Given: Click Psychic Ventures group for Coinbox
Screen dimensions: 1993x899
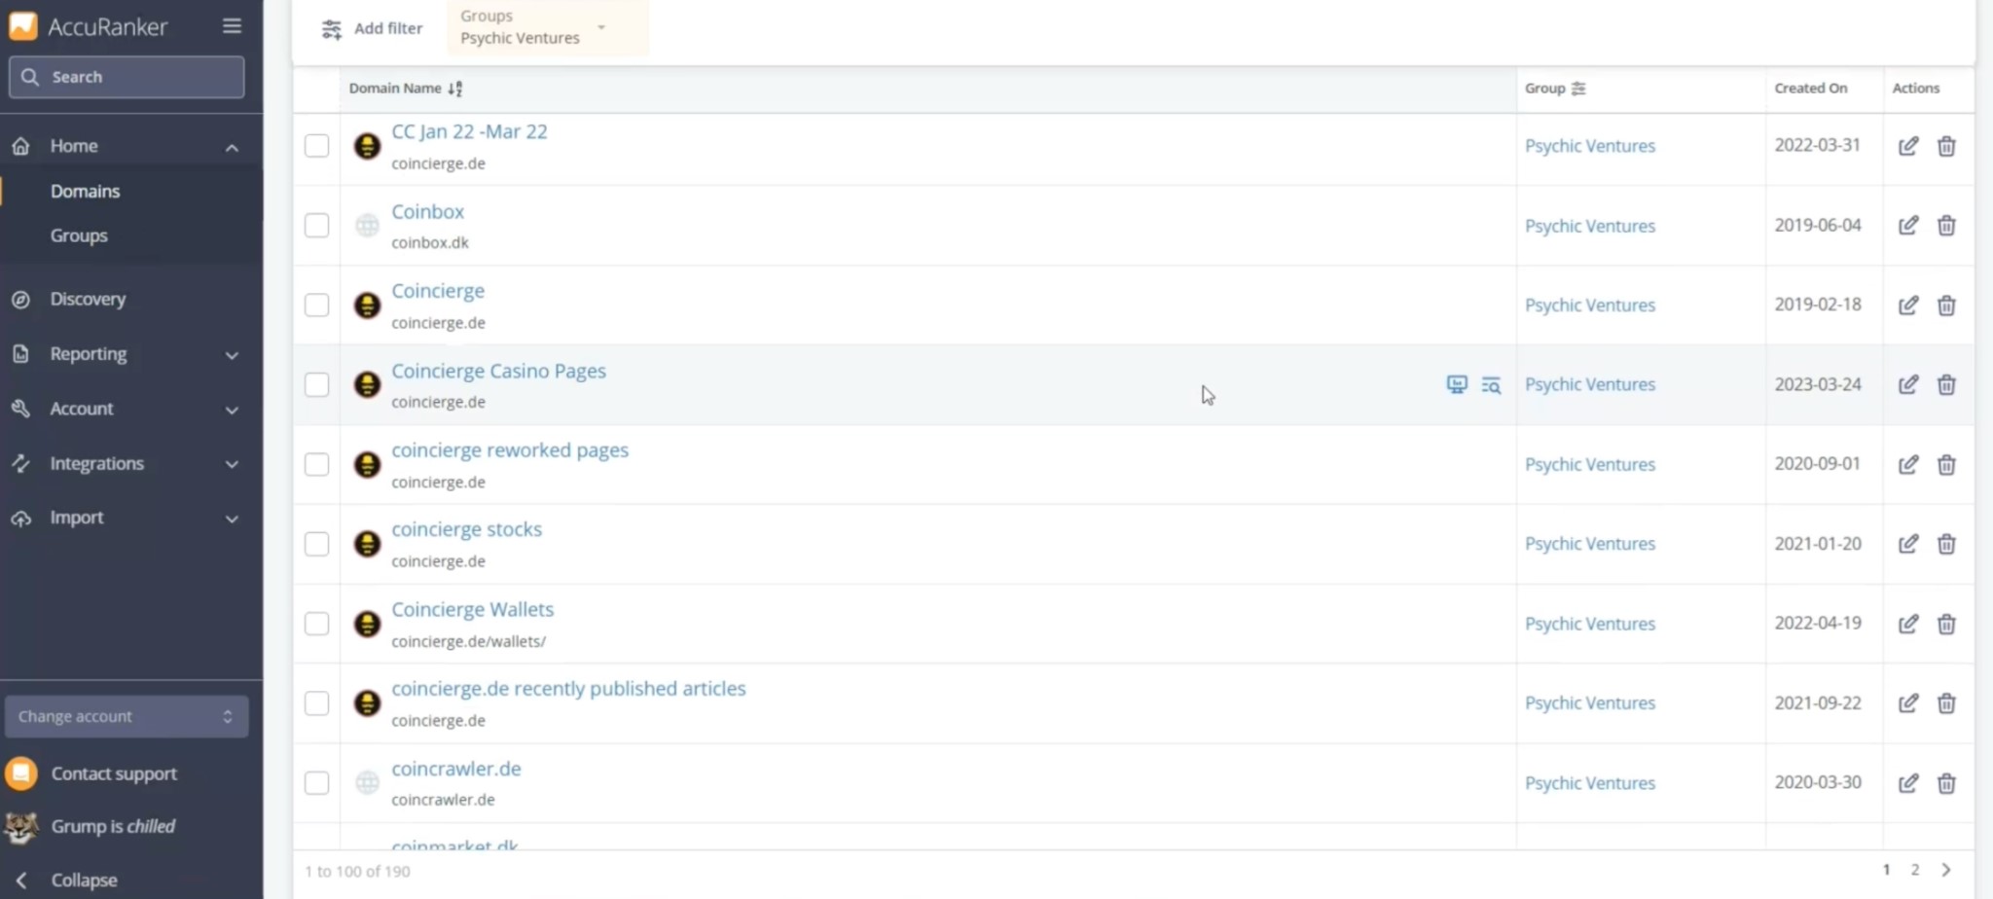Looking at the screenshot, I should [x=1589, y=226].
